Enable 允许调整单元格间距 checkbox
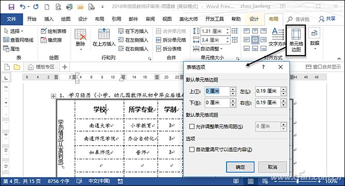 (x=192, y=126)
